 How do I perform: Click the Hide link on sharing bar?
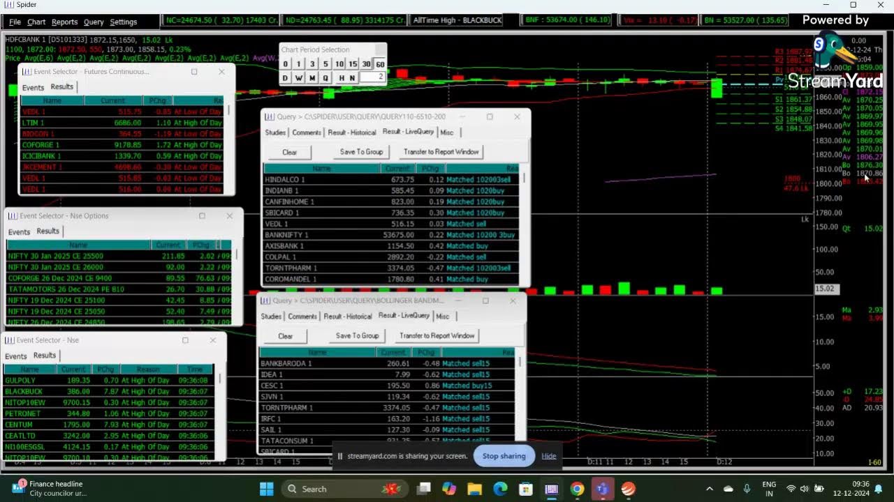(x=549, y=456)
